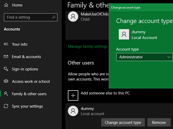Click the Sync your settings icon
Screen dimensions: 173x129
[6, 106]
